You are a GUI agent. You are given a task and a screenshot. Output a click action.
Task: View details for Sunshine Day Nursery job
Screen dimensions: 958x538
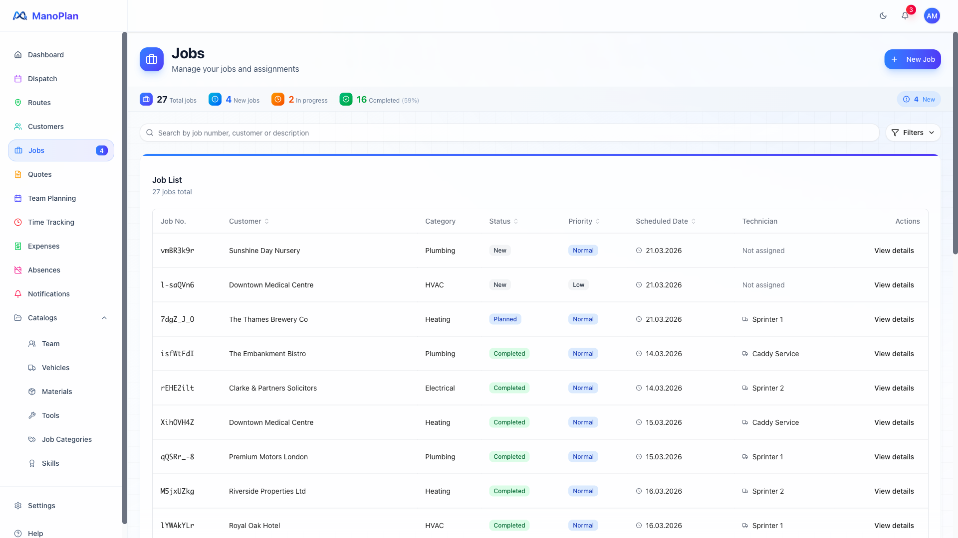894,251
